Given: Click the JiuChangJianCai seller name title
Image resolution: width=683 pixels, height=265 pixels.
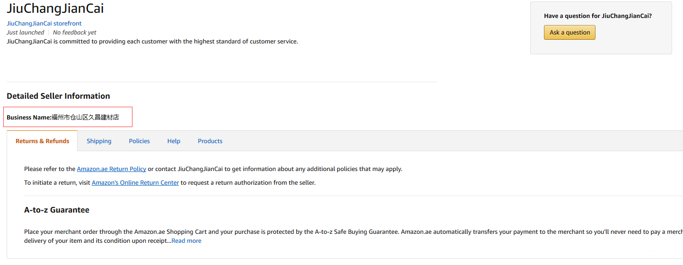Looking at the screenshot, I should coord(55,9).
